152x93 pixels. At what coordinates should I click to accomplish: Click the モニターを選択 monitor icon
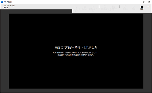(x=77, y=7)
